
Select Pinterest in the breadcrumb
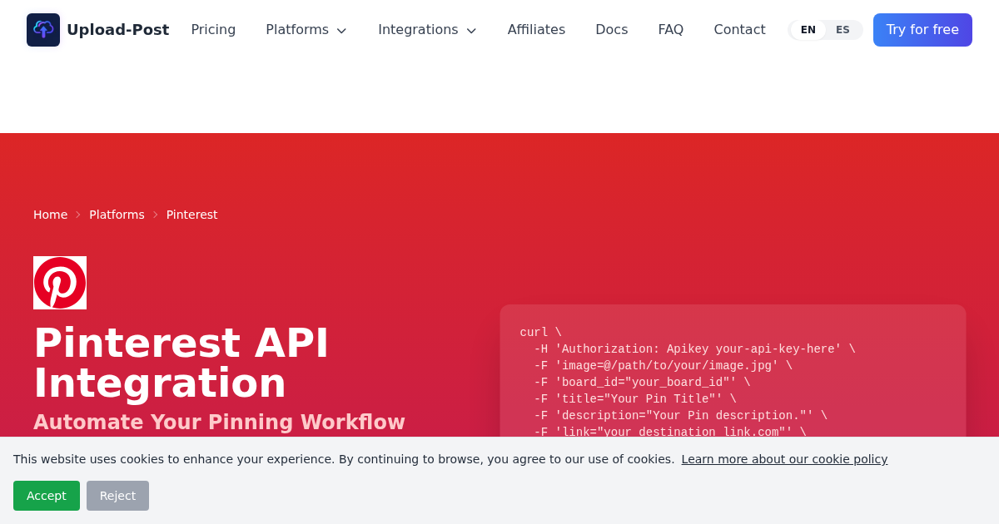191,215
